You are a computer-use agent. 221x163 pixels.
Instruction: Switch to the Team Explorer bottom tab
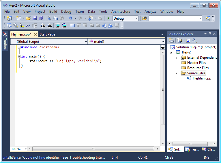(192, 149)
